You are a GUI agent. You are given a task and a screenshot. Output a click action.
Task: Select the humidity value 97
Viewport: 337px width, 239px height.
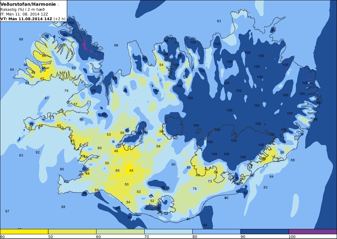(246, 193)
